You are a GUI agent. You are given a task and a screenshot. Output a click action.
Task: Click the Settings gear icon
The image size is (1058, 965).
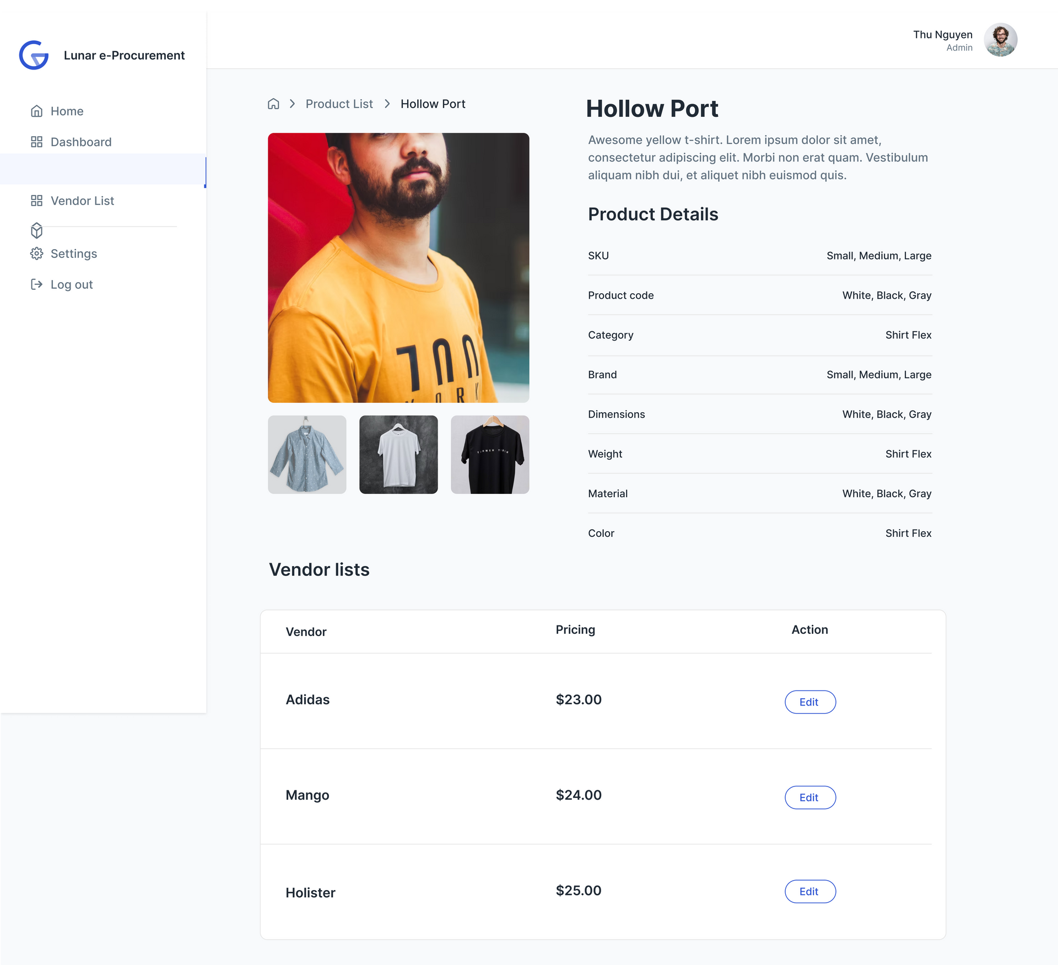point(36,254)
